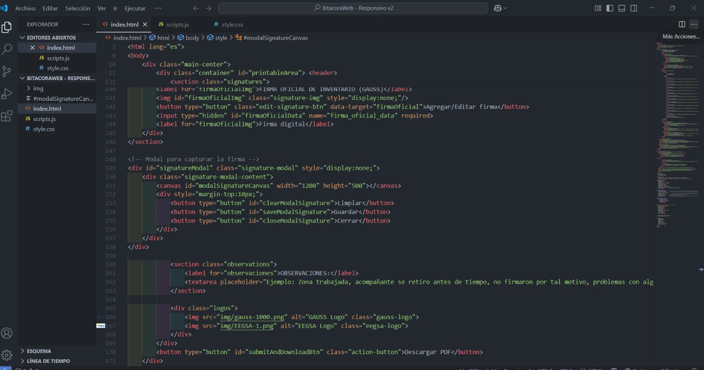
Task: Open the Ejecutar menu
Action: tap(135, 8)
